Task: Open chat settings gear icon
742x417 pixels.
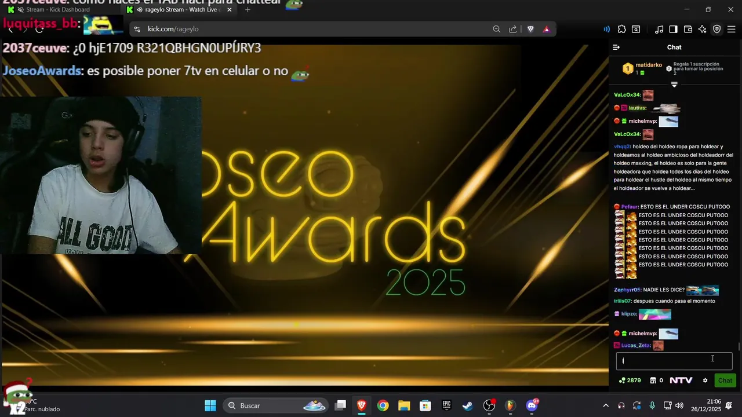Action: pyautogui.click(x=705, y=381)
